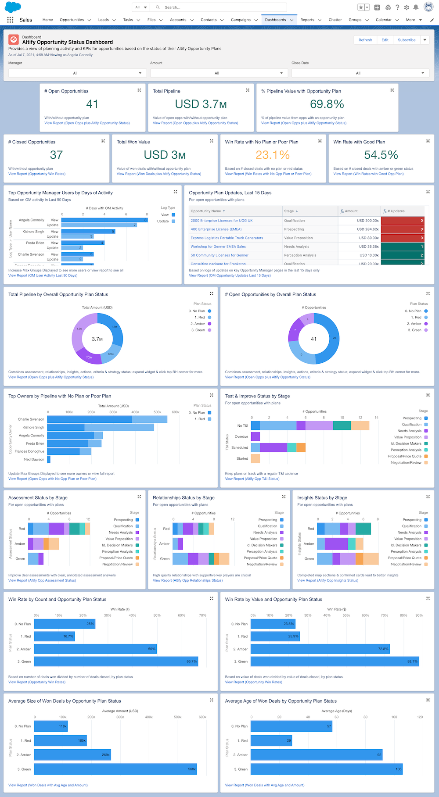
Task: Click the dashboard Edit button
Action: 385,40
